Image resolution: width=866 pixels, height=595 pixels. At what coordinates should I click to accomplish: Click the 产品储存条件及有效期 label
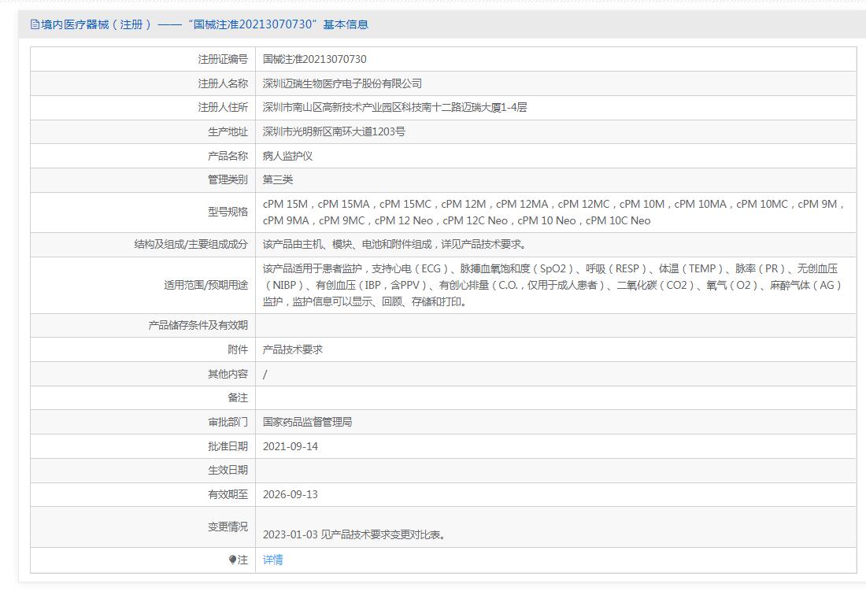click(x=198, y=325)
